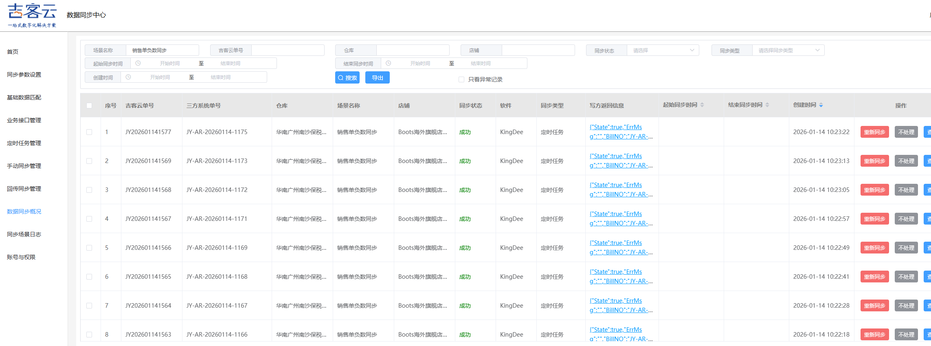Click the 搜索 button
Screen dimensions: 931x346
point(347,77)
